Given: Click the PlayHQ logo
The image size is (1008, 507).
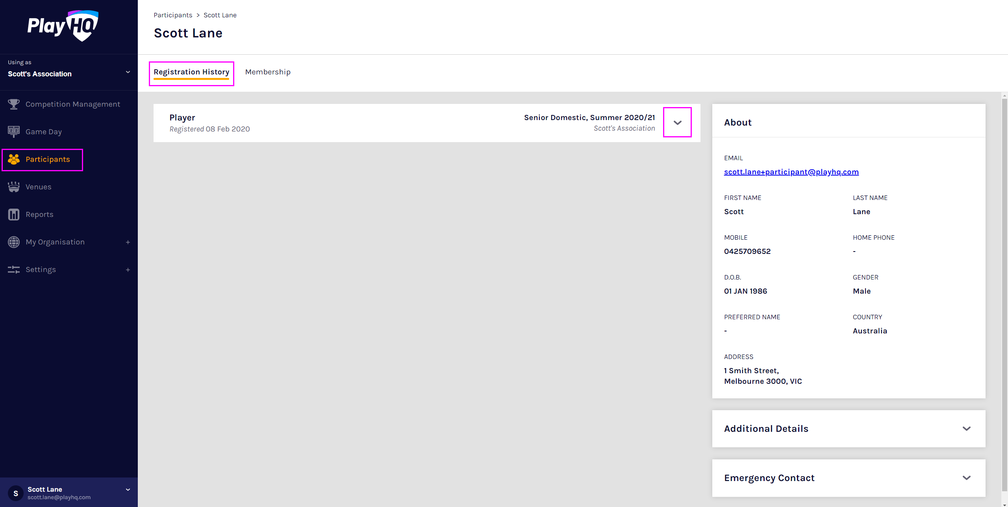Looking at the screenshot, I should click(x=63, y=26).
